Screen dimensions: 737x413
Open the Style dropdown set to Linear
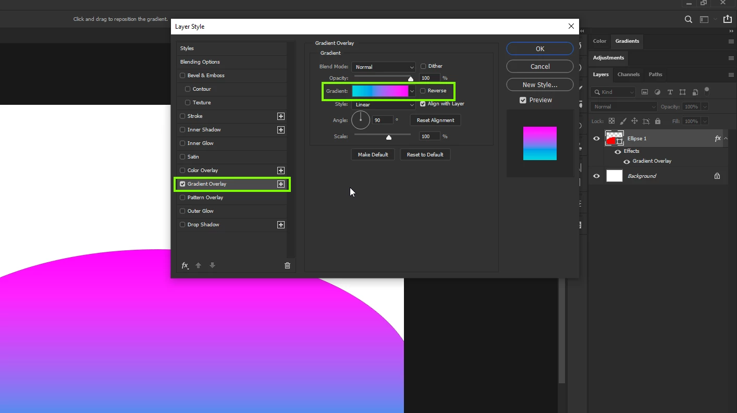[383, 104]
